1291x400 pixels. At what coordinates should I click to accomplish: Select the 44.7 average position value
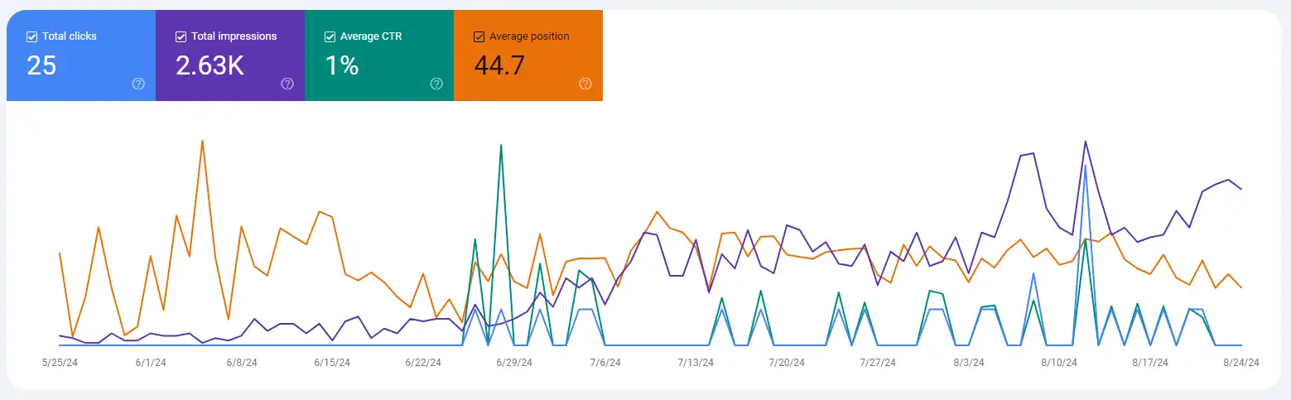499,65
